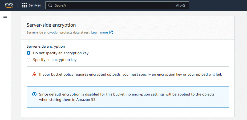
Task: Expand the hamburger side navigation menu
Action: [x=5, y=16]
